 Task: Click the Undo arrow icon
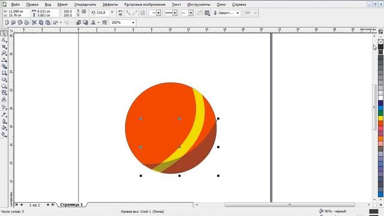click(x=56, y=23)
